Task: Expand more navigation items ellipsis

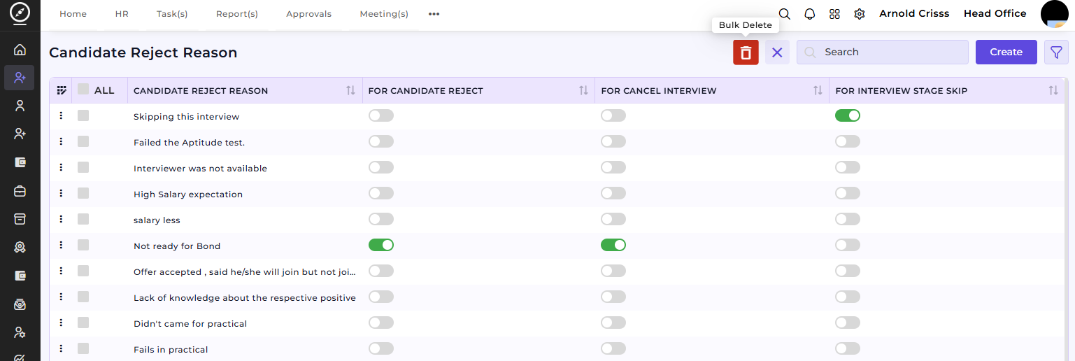Action: [x=434, y=14]
